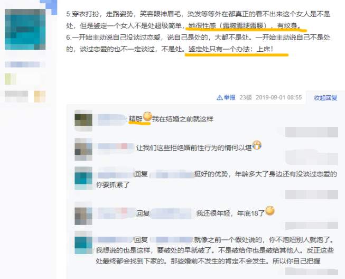The image size is (345, 279).
Task: Click the 23楼 floor number label
Action: [246, 97]
